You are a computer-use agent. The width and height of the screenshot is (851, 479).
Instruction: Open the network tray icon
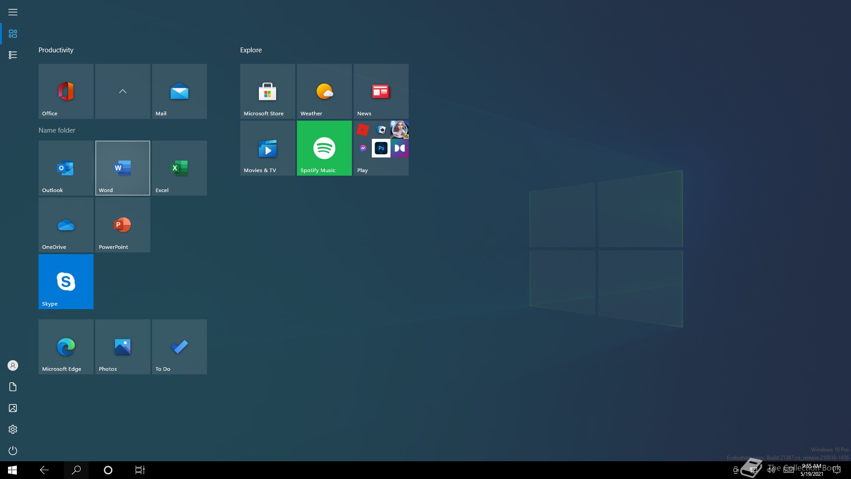pyautogui.click(x=753, y=470)
